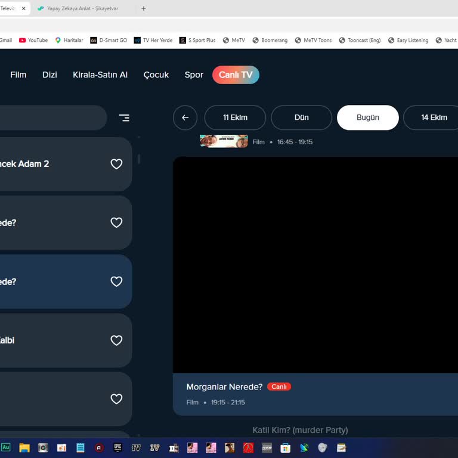458x458 pixels.
Task: Open the Çocuk menu
Action: tap(156, 75)
